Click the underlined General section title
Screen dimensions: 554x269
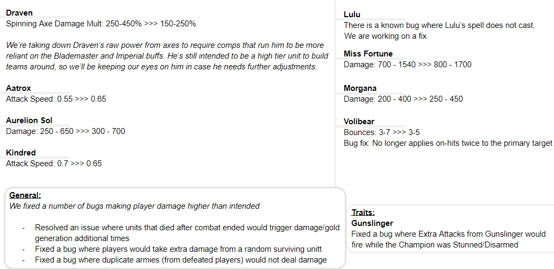click(x=25, y=195)
